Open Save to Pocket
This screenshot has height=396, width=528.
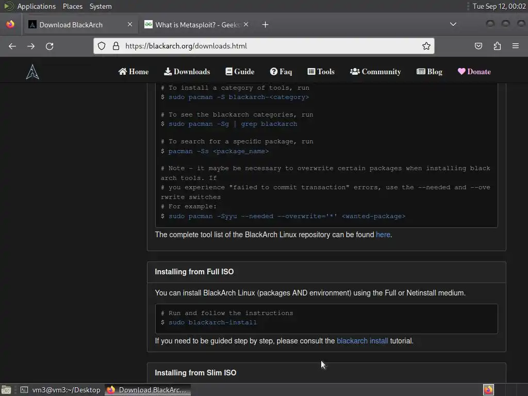coord(478,46)
